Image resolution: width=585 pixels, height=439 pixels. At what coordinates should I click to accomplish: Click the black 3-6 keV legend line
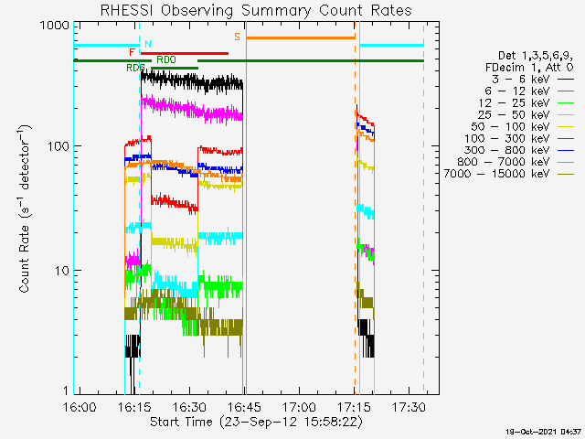566,80
